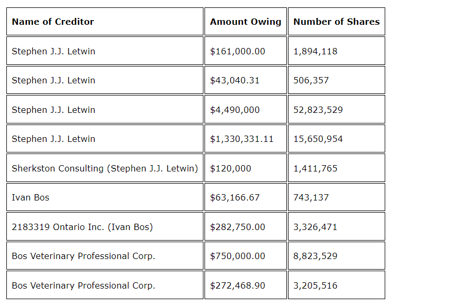The height and width of the screenshot is (306, 474).
Task: Select the $1,330,331.11 amount cell
Action: (x=242, y=139)
